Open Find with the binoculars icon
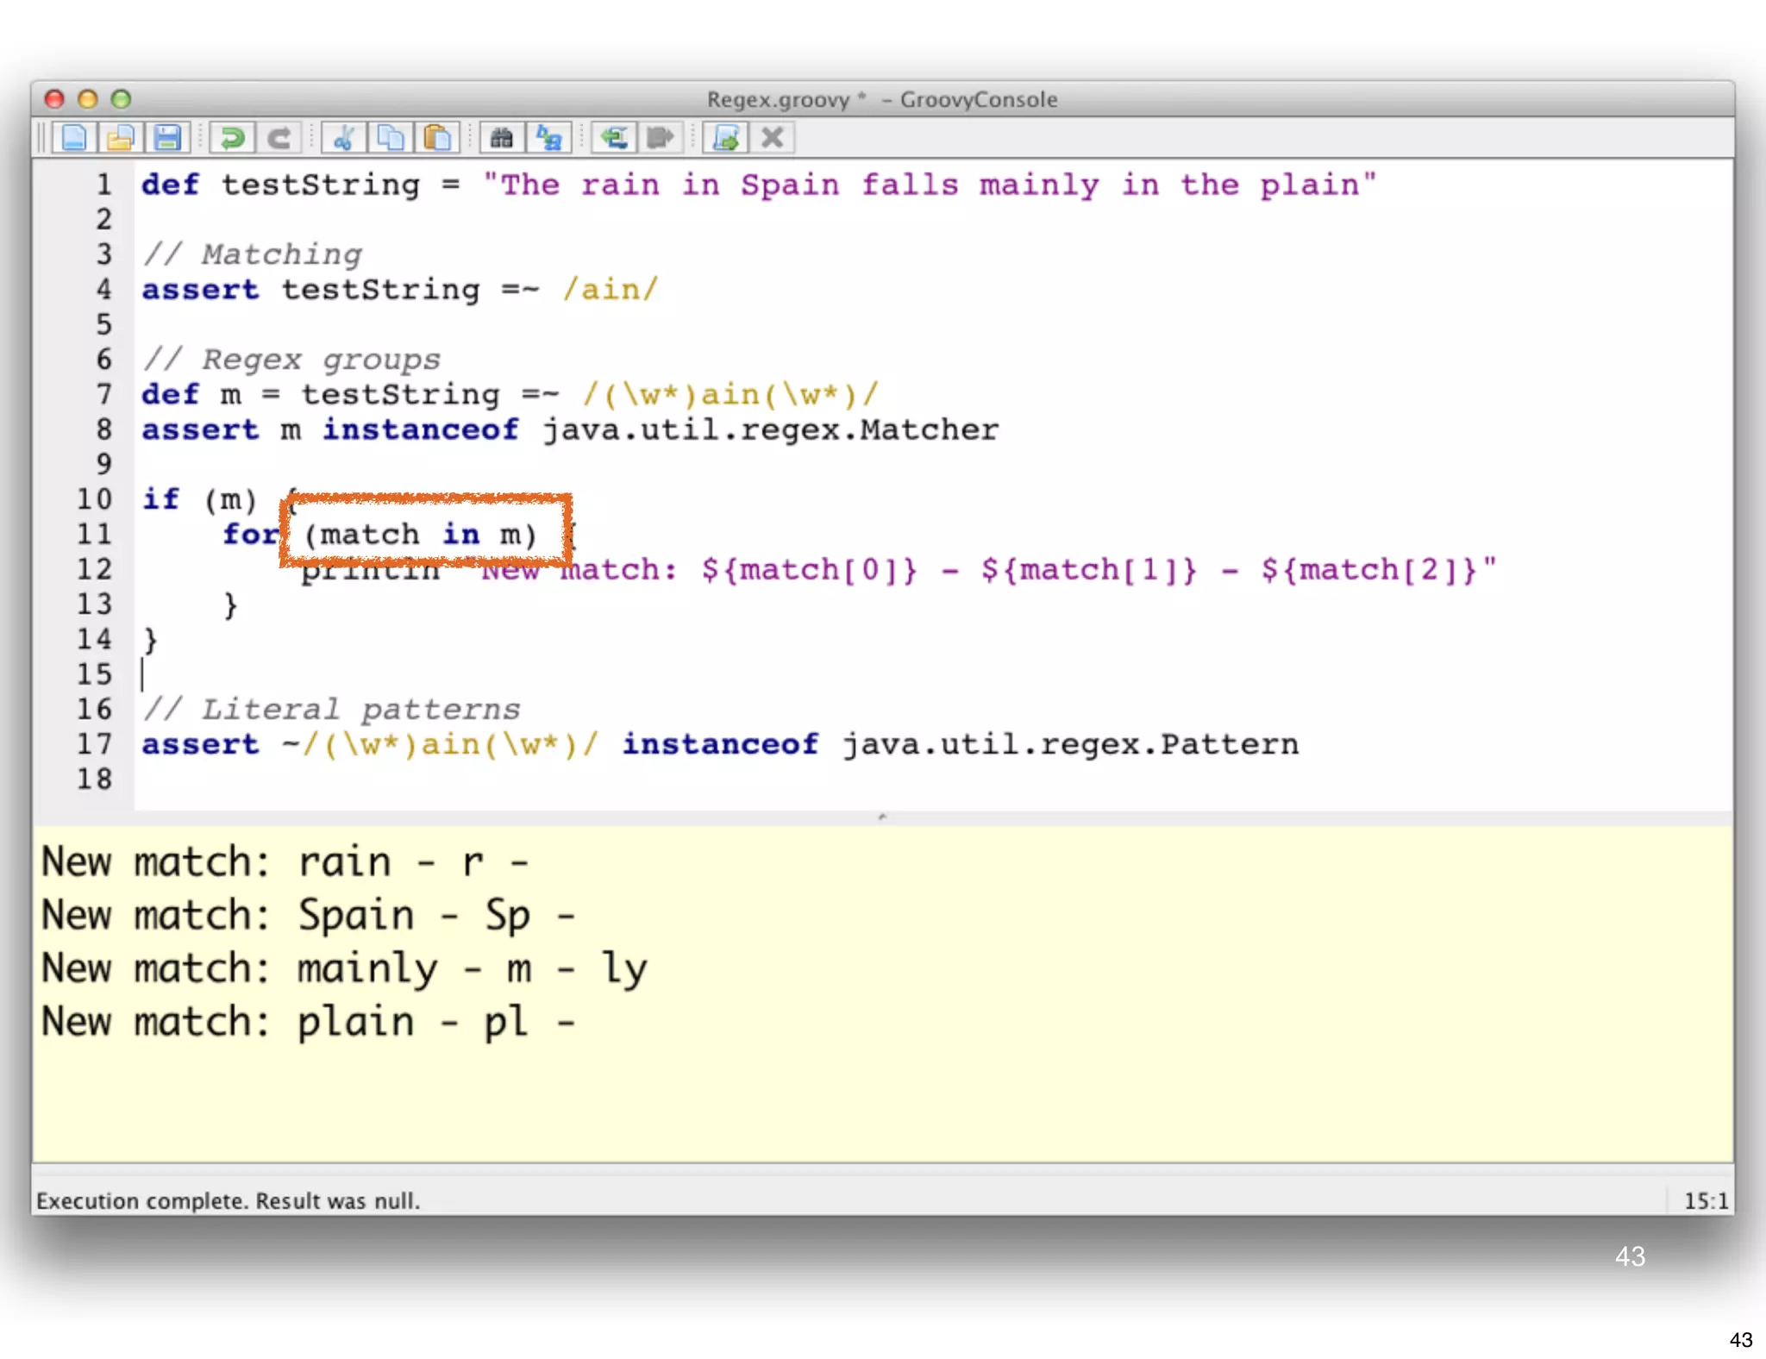 coord(502,138)
